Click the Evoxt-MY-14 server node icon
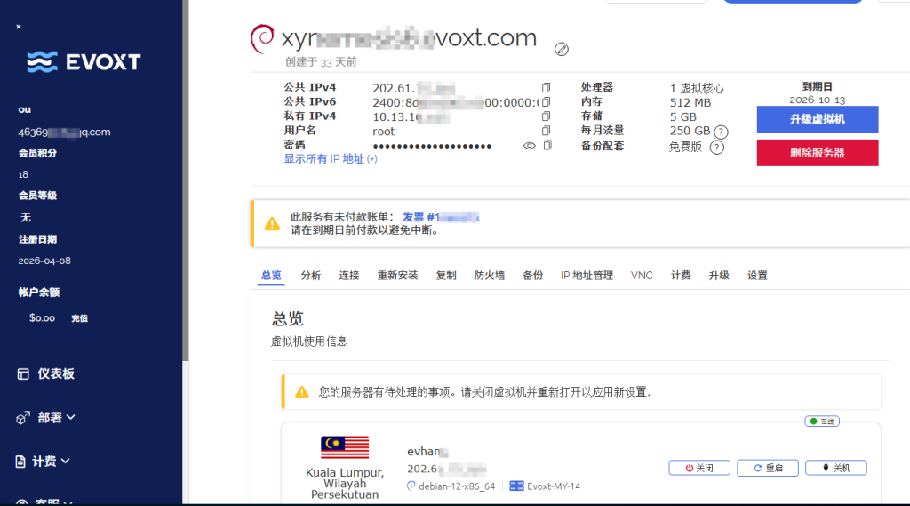Image resolution: width=910 pixels, height=506 pixels. click(516, 486)
